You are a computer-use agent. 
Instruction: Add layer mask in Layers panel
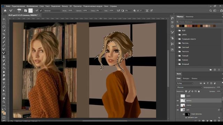pos(203,121)
